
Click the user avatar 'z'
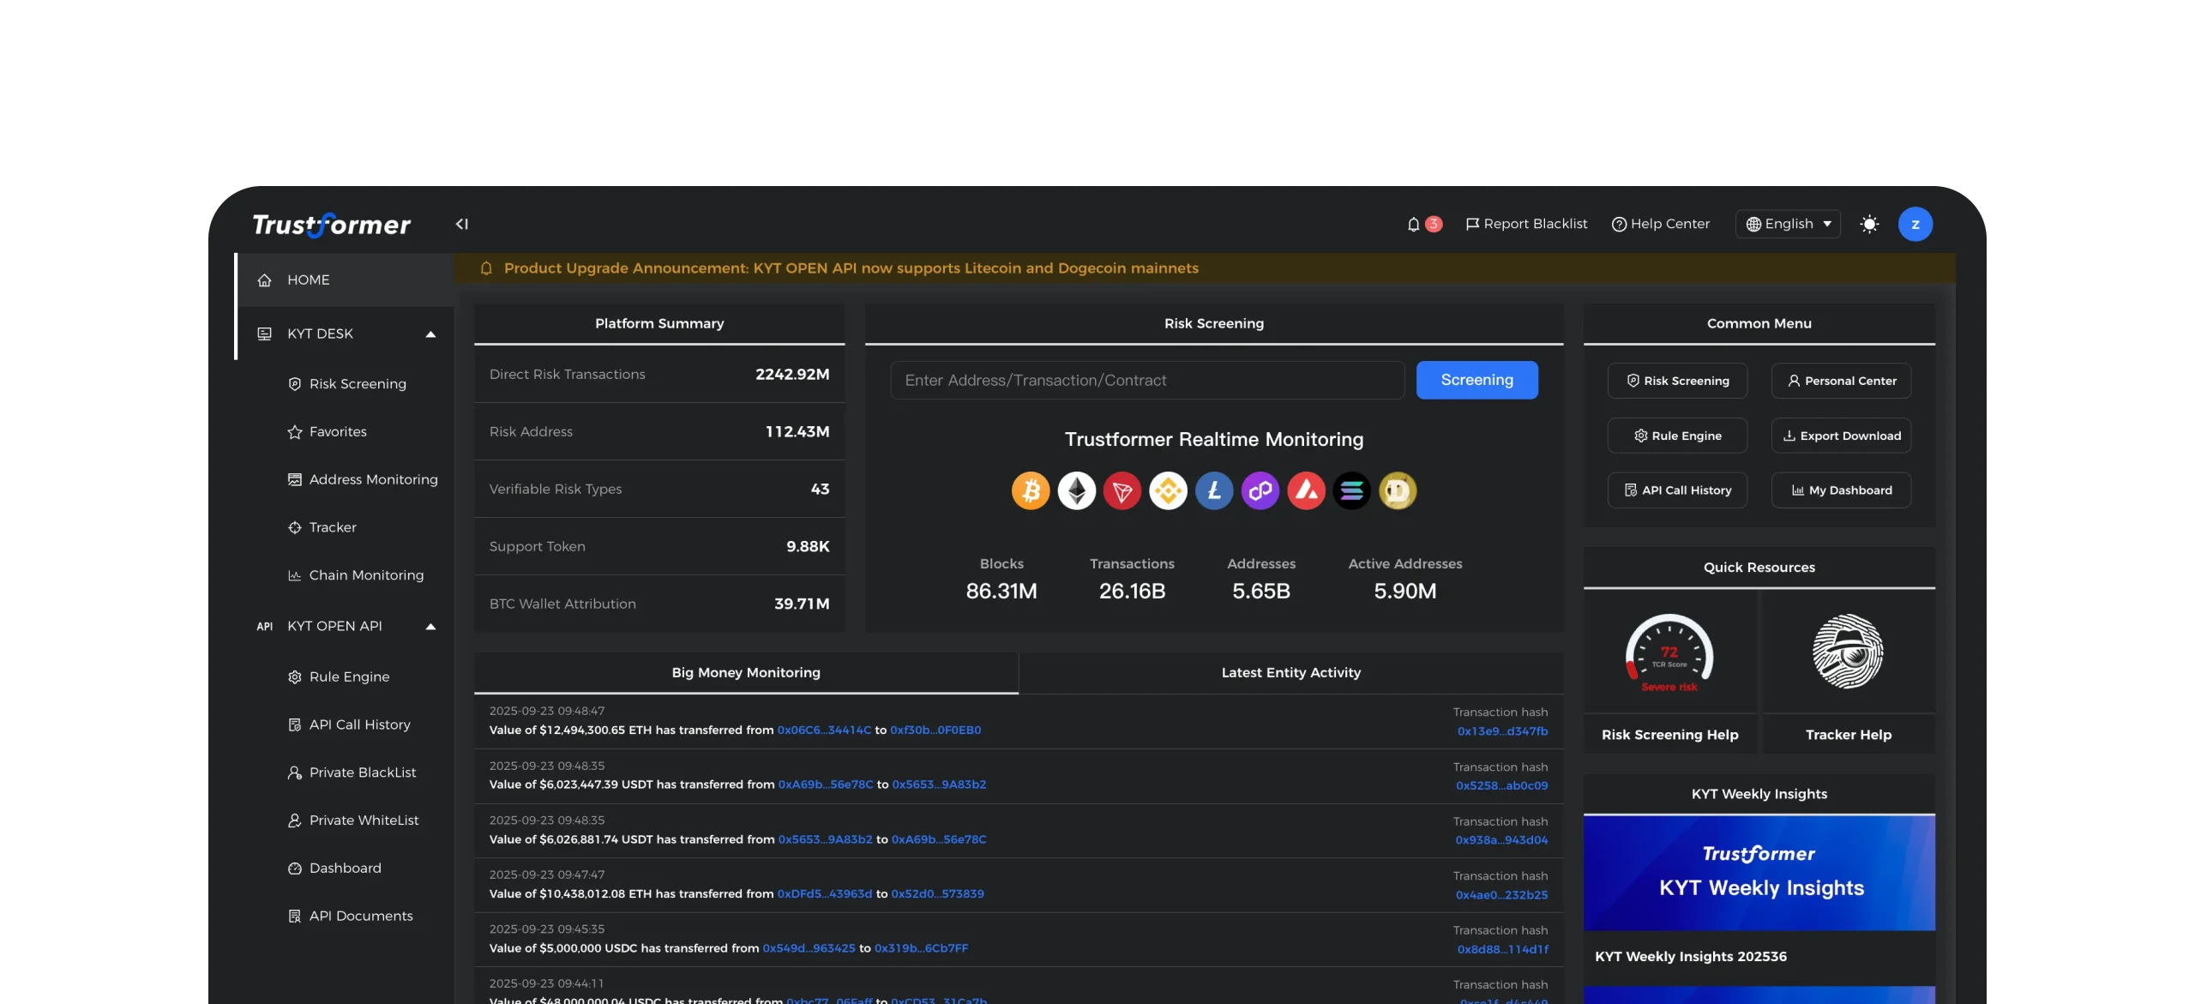pyautogui.click(x=1915, y=225)
